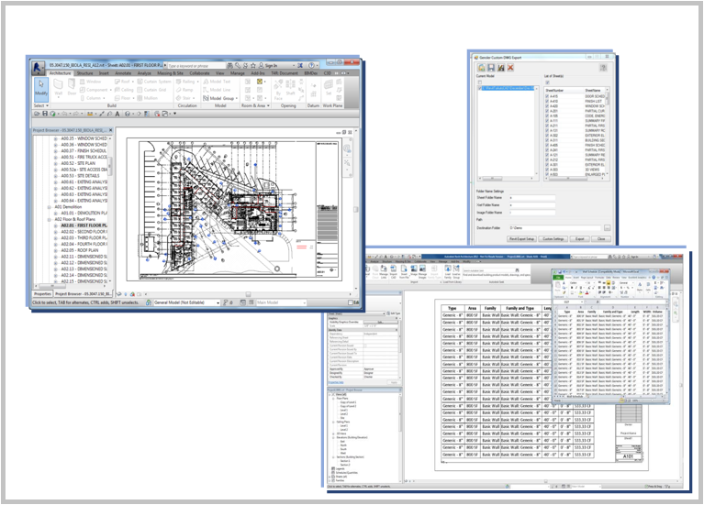Screen dimensions: 704x505
Task: Toggle the select-all checkbox under List of Sheet(s)
Action: click(x=547, y=82)
